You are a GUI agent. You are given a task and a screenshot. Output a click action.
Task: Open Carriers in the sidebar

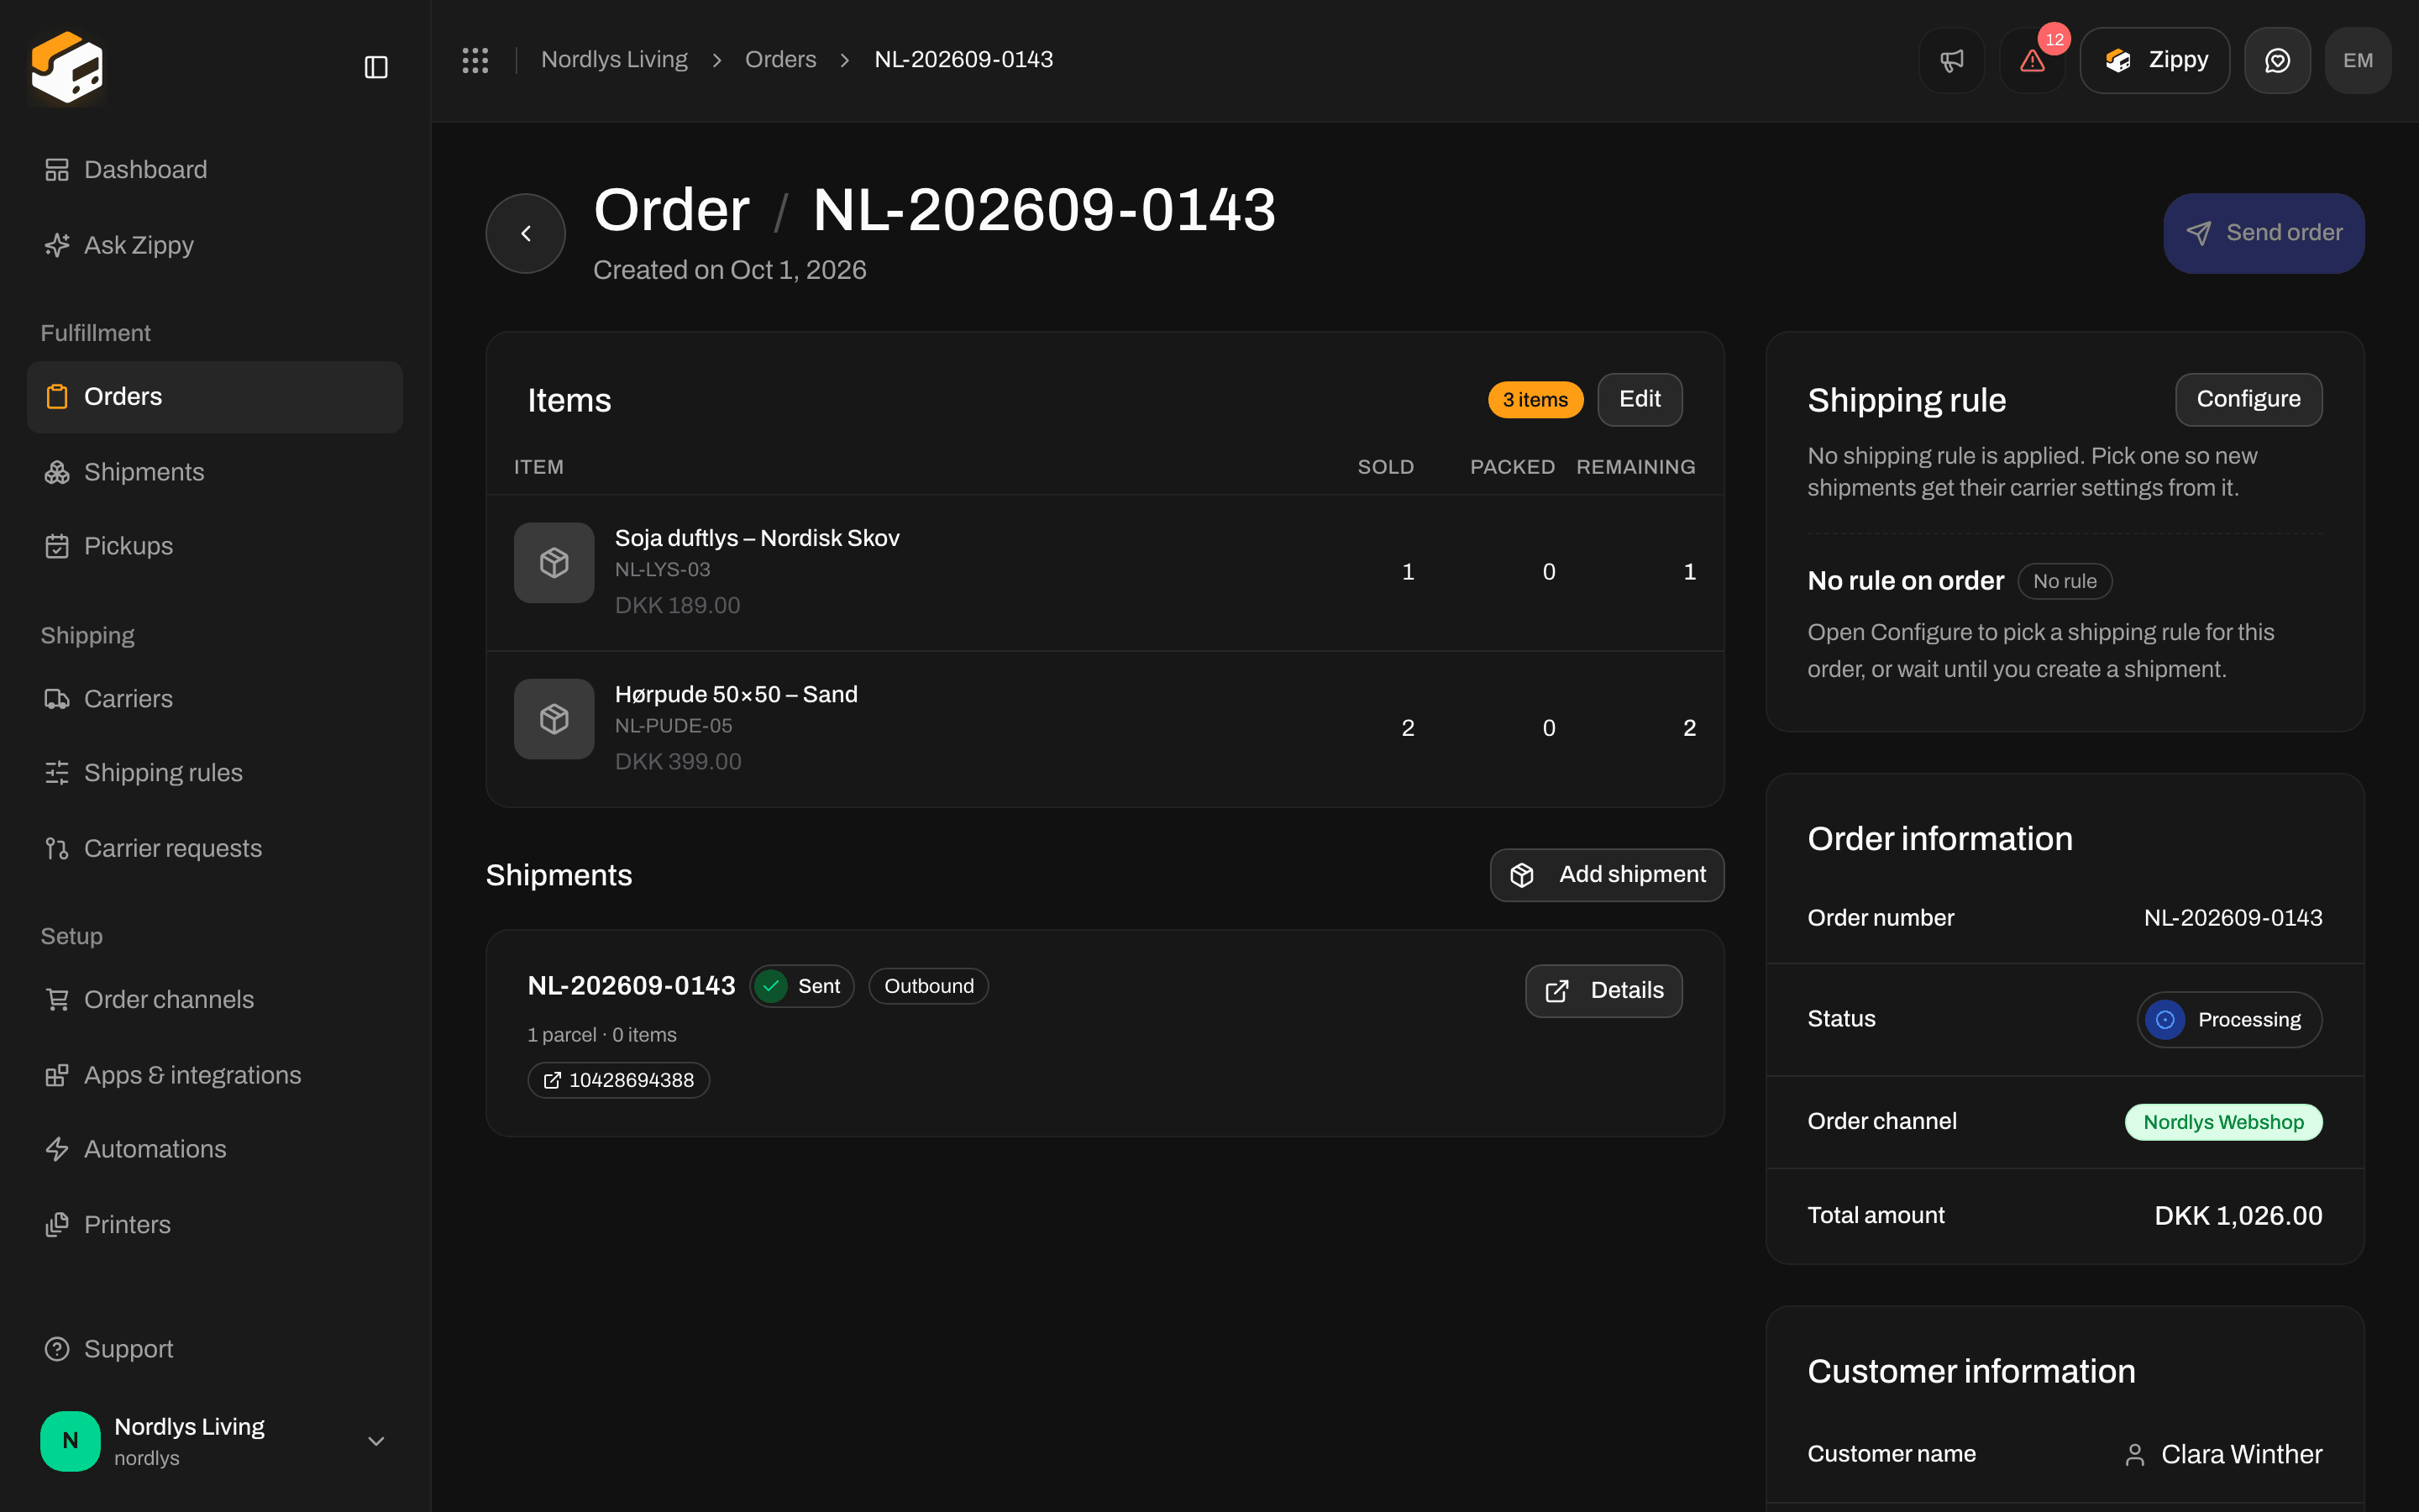coord(215,699)
